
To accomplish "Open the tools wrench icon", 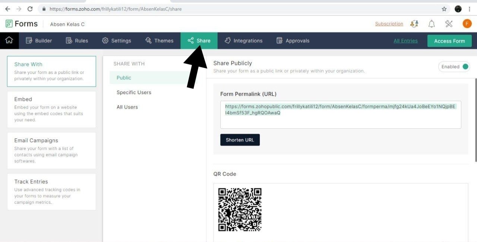I will pos(449,24).
